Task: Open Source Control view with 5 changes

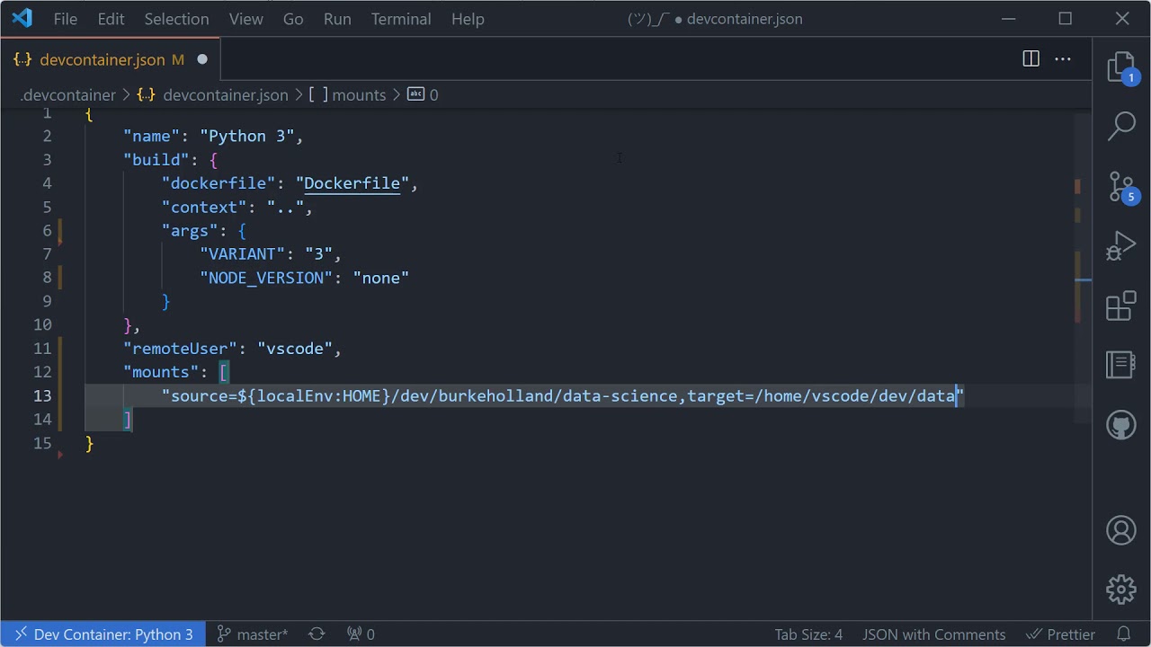Action: tap(1121, 187)
